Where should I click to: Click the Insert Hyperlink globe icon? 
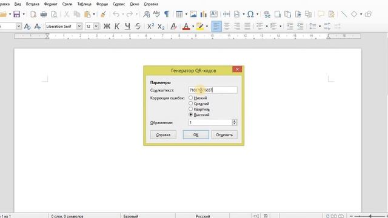pos(267,14)
